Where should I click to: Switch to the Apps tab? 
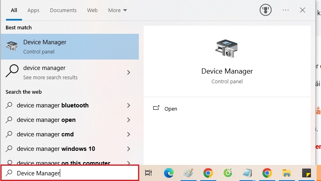click(33, 10)
